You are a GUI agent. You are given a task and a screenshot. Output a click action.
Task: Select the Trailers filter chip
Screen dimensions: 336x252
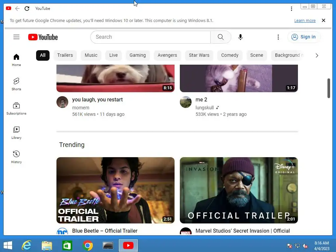(x=65, y=55)
